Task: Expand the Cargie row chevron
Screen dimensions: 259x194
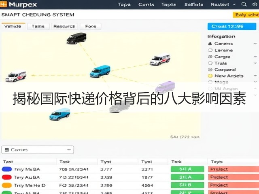Action: [x=255, y=57]
